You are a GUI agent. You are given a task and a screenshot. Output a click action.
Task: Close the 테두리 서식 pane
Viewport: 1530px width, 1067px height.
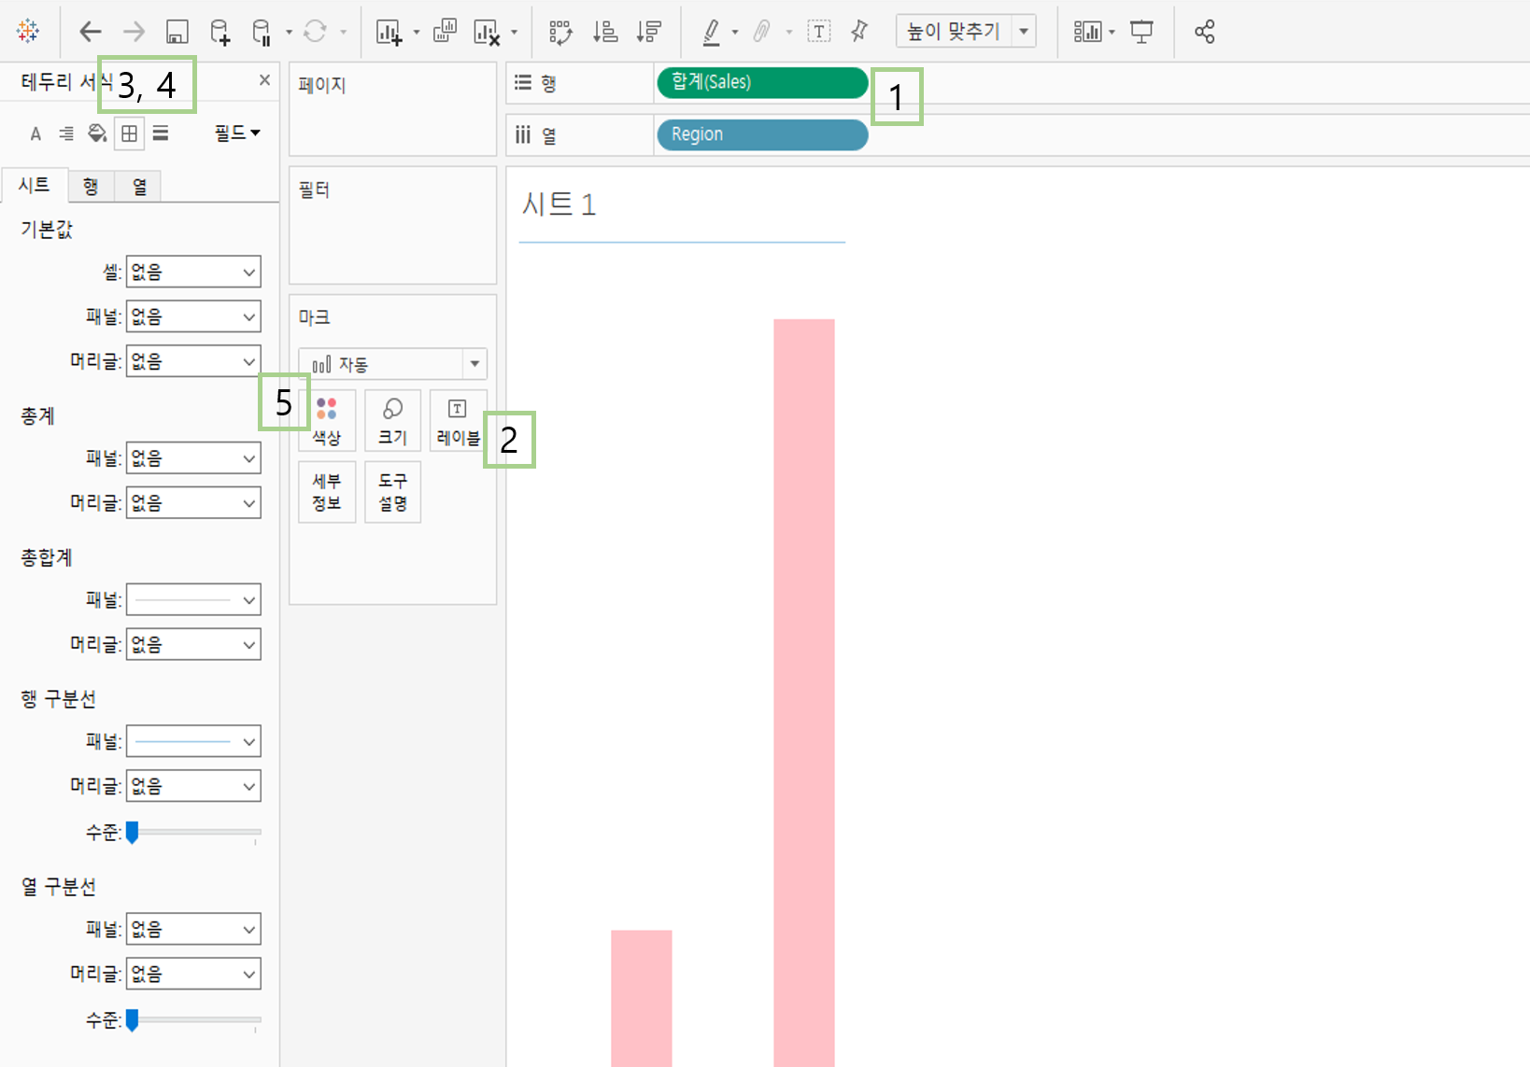pos(264,80)
